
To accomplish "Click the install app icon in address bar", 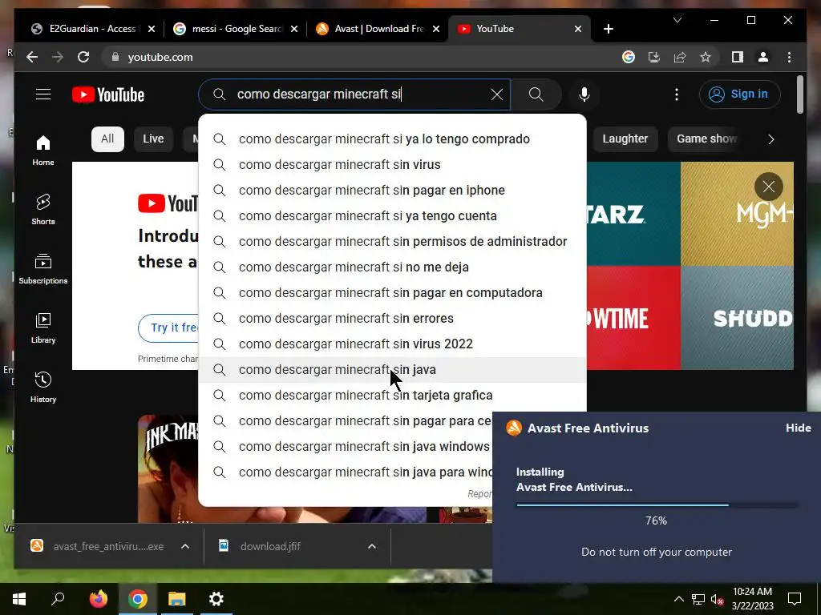I will tap(654, 57).
